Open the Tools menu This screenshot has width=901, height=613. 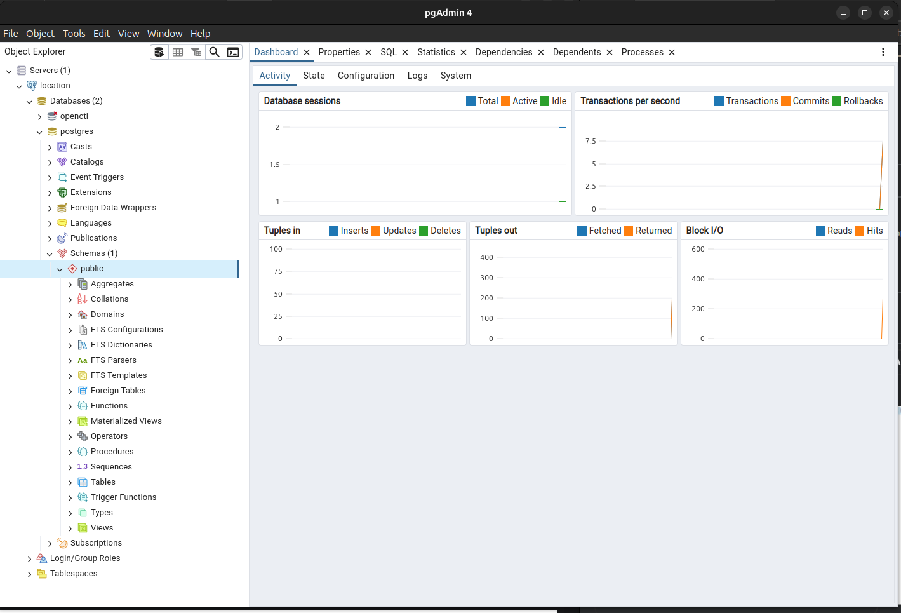click(x=74, y=34)
